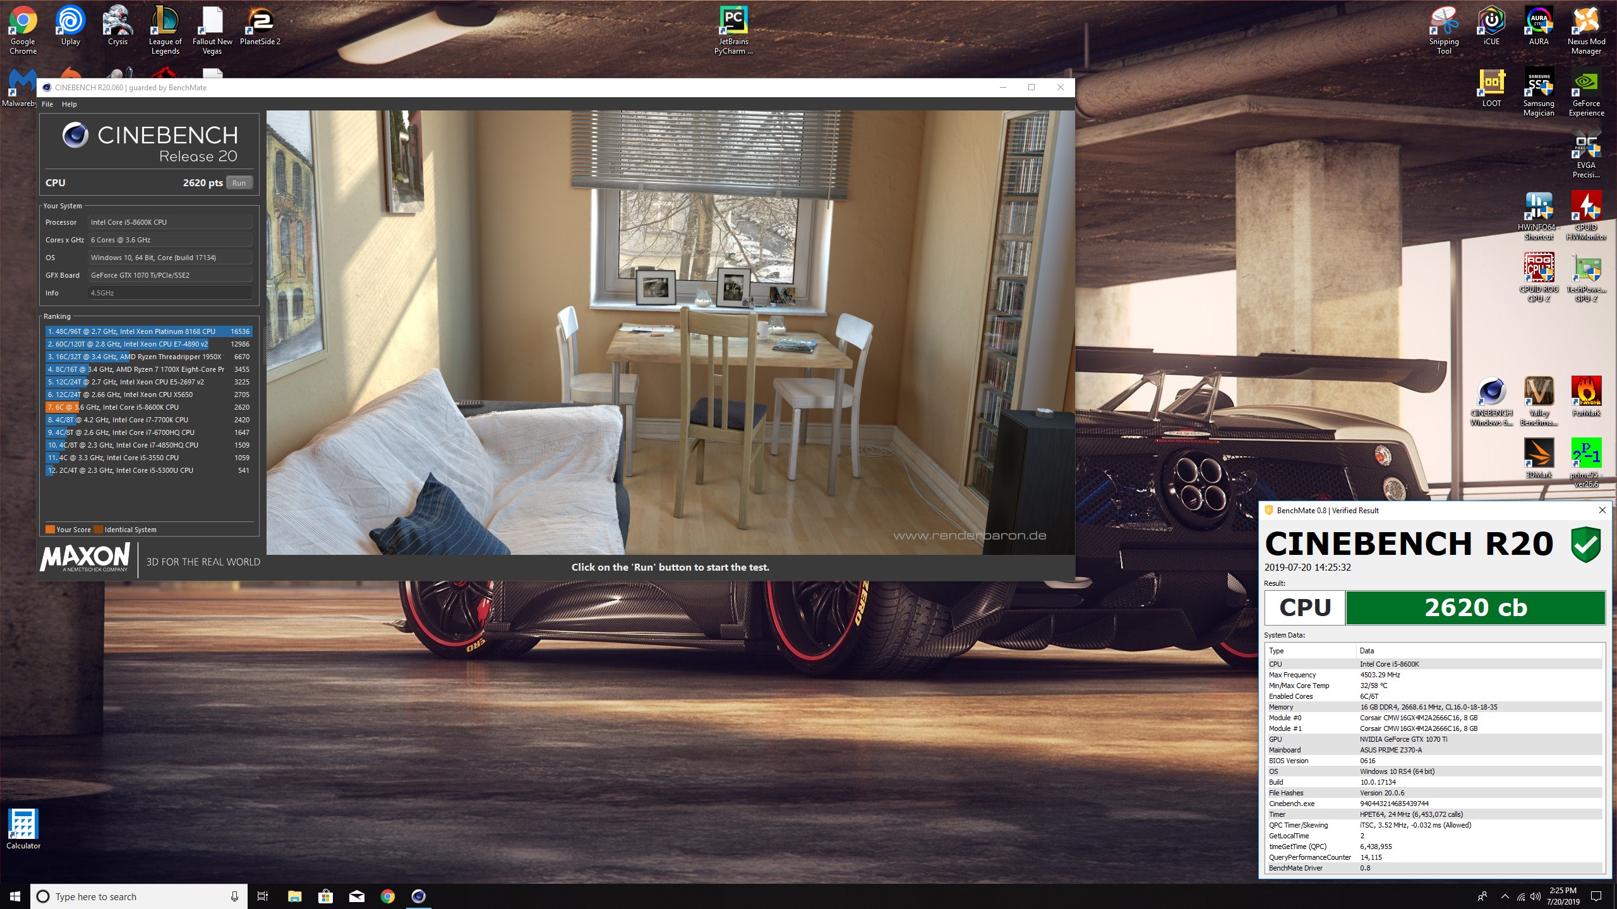Open the Windows Start menu
Viewport: 1617px width, 909px height.
(15, 896)
